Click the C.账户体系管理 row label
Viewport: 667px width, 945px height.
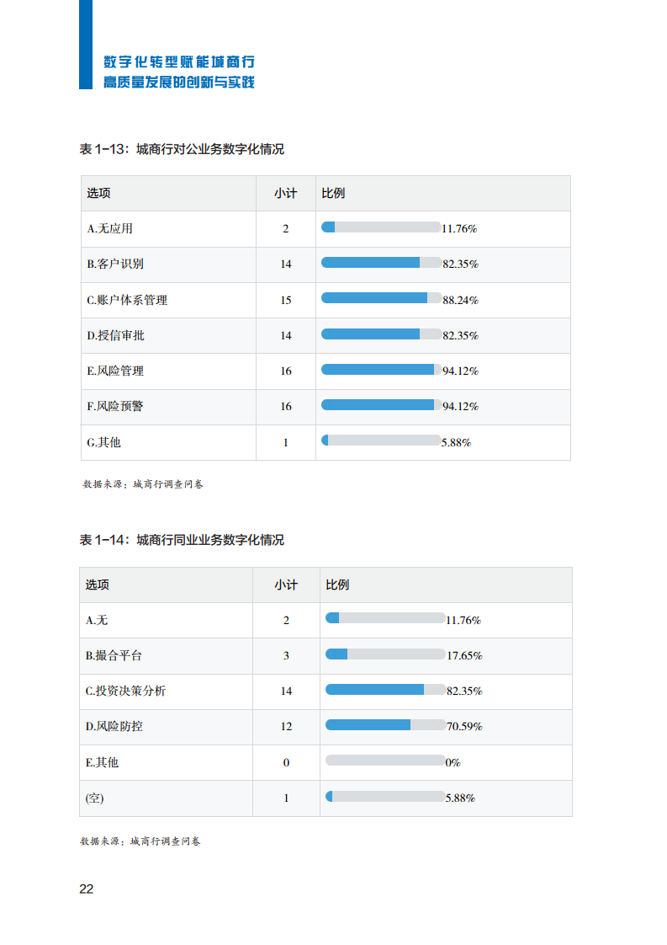(x=127, y=300)
